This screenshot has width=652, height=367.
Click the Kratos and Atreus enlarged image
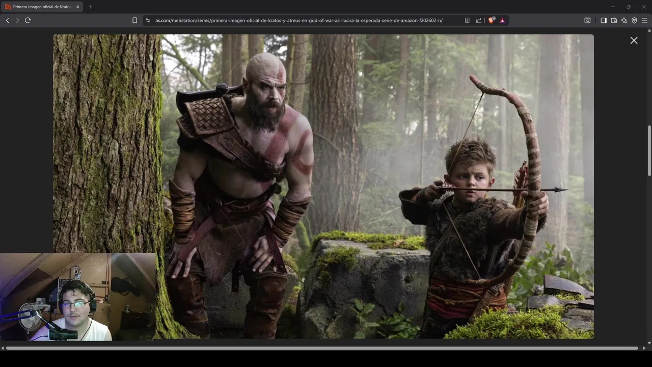(x=323, y=187)
